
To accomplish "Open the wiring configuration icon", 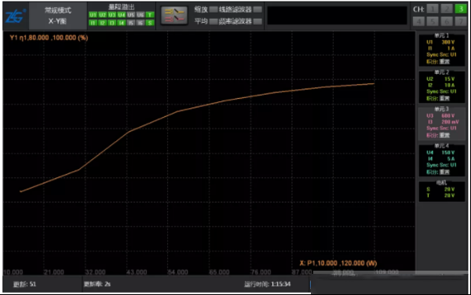I will pyautogui.click(x=174, y=16).
